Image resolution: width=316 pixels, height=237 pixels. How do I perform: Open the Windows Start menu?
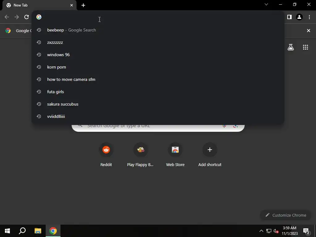[x=7, y=231]
